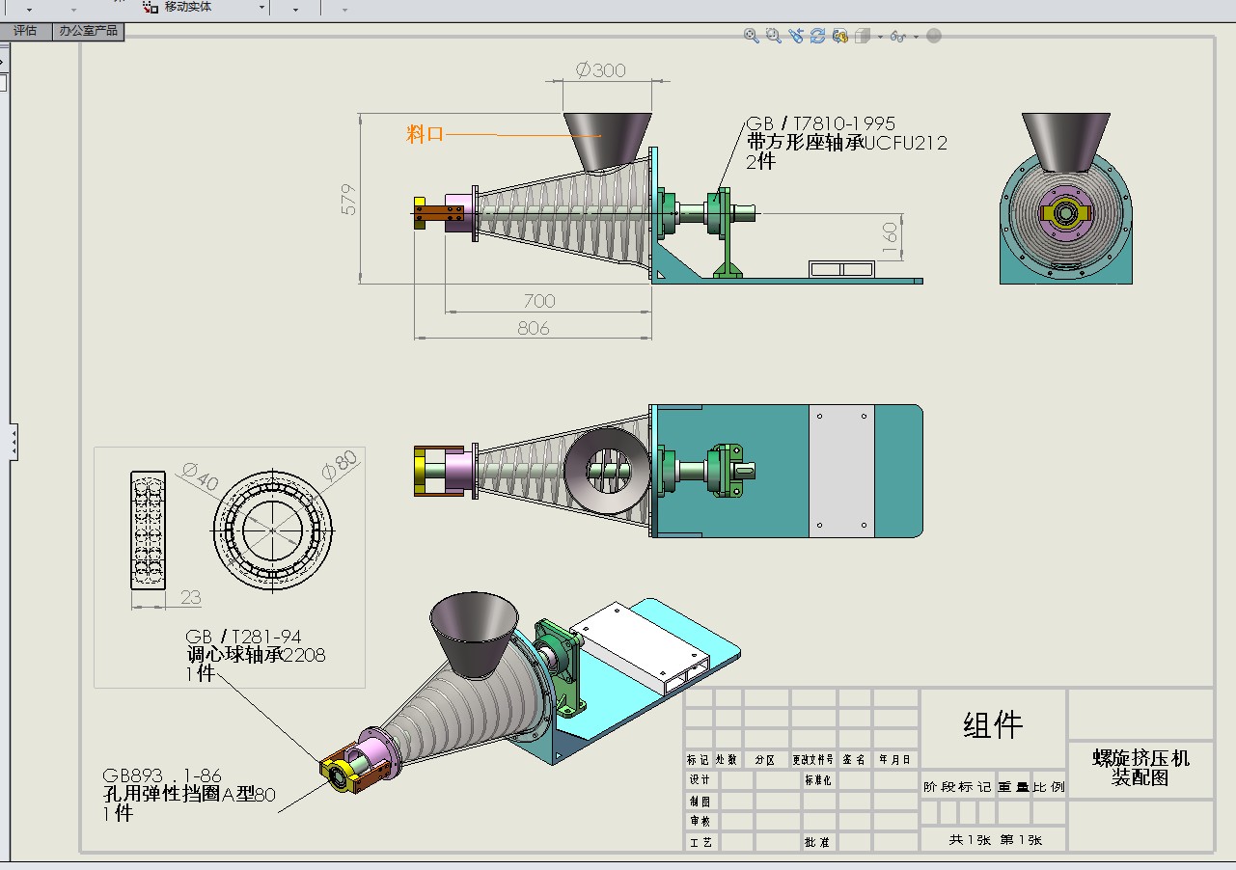Select the 组件 title block text
1236x870 pixels.
coord(993,724)
